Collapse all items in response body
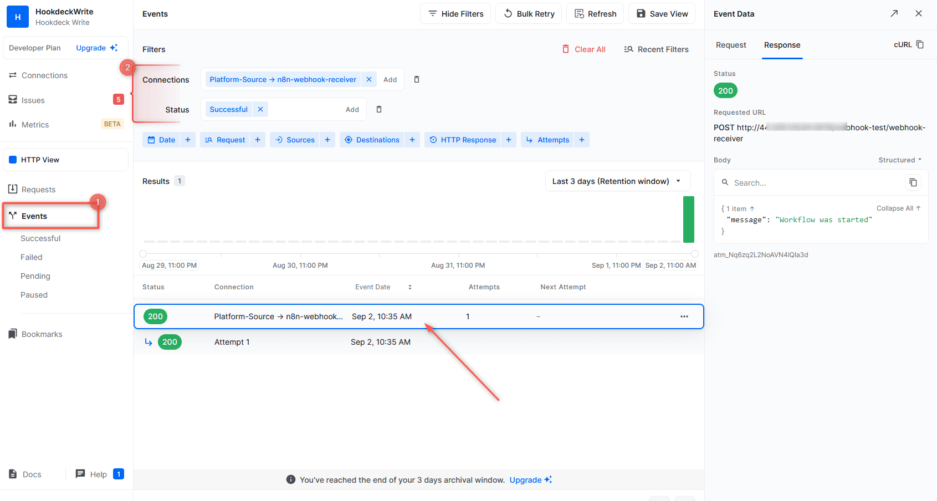 point(898,208)
